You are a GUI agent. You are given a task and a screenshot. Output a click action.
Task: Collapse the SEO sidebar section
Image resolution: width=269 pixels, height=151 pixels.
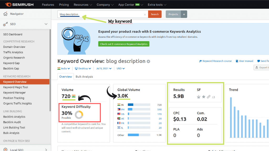46,24
